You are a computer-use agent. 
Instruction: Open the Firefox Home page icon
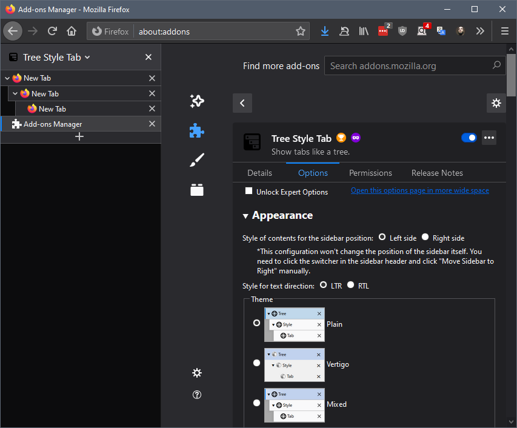pyautogui.click(x=72, y=32)
